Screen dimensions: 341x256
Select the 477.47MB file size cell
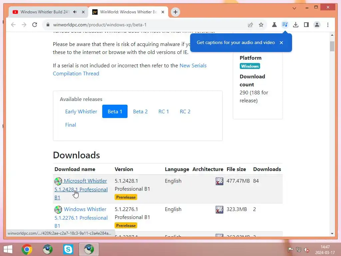pos(238,181)
